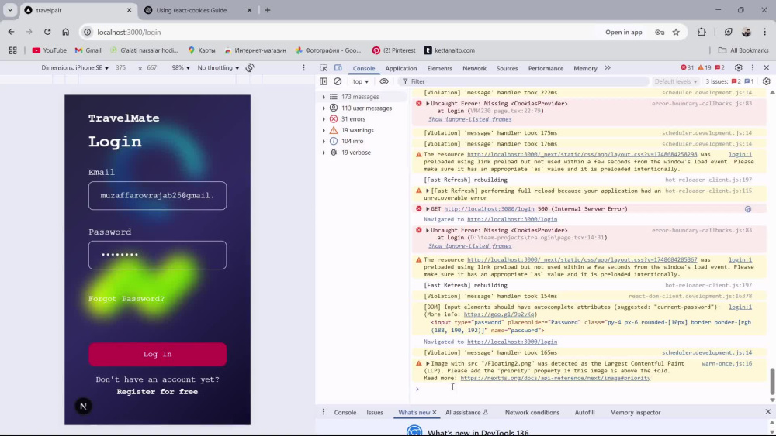Open new browser tab
The image size is (776, 436).
(x=268, y=10)
